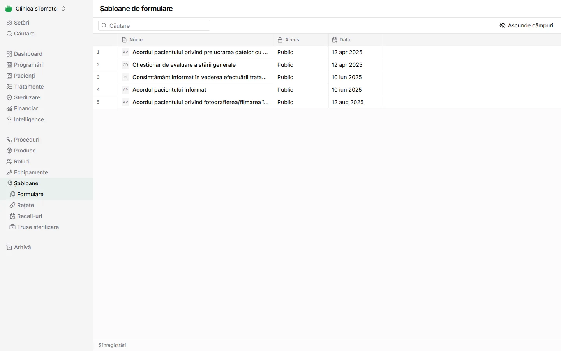
Task: Click the Truse sterilizare kit icon
Action: [12, 227]
